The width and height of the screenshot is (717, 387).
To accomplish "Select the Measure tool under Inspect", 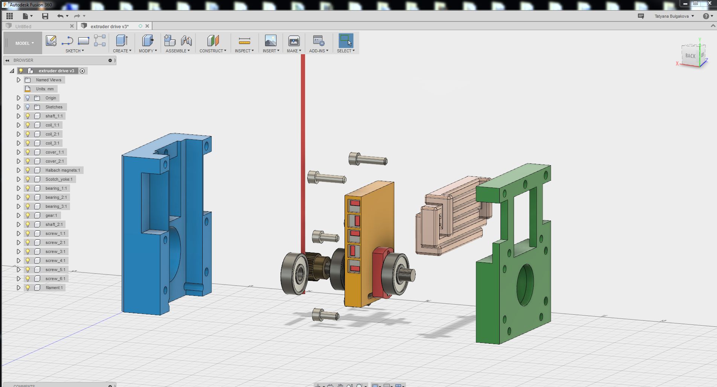I will point(244,41).
